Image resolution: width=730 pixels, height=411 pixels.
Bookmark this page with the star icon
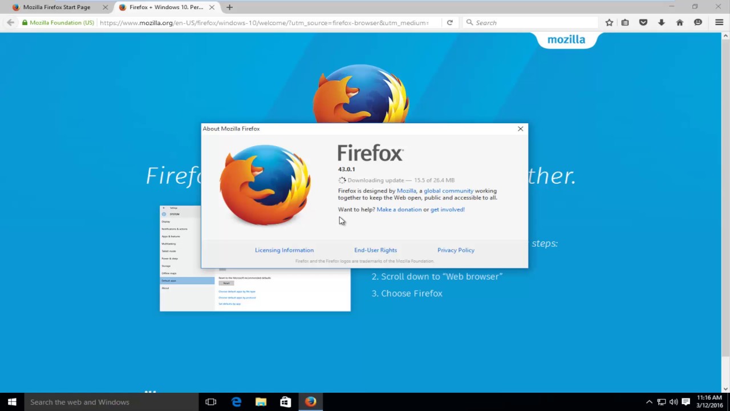tap(609, 23)
